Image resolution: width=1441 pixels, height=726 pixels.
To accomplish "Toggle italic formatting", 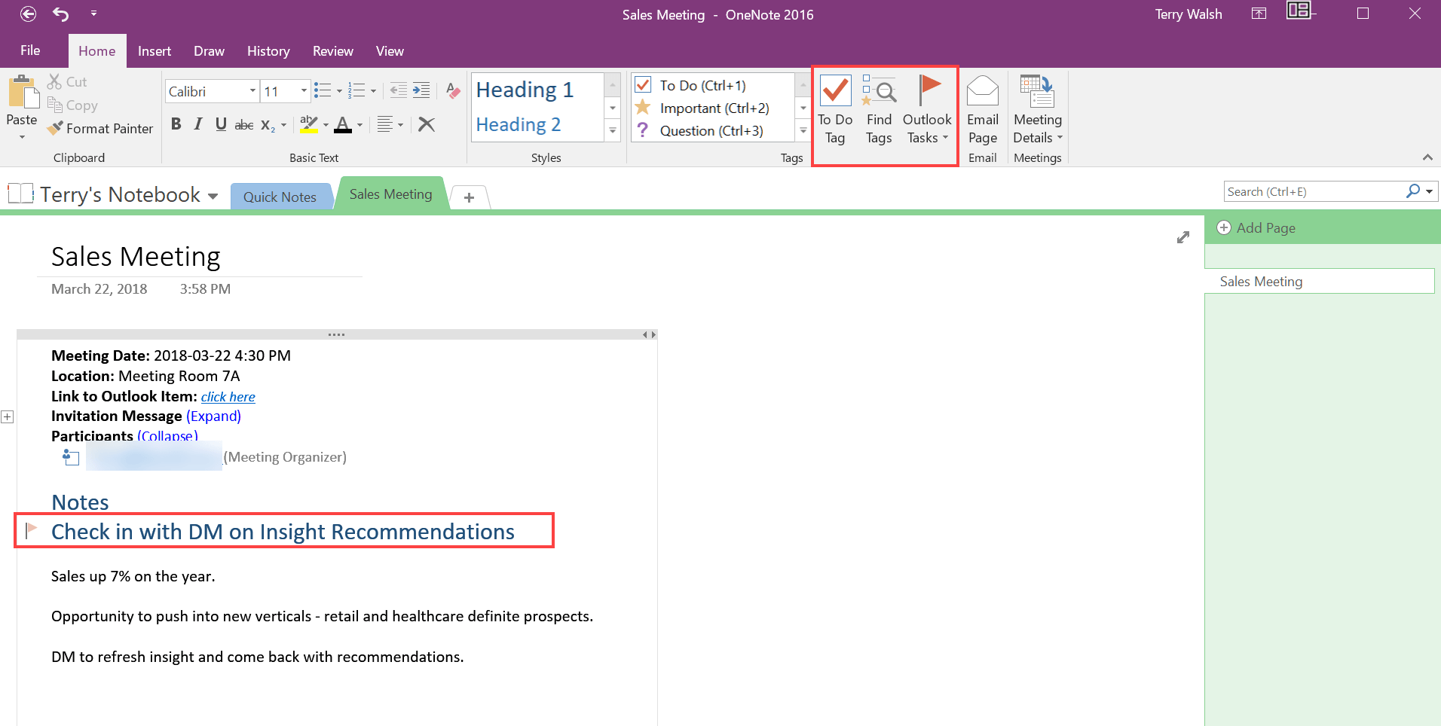I will pyautogui.click(x=198, y=124).
